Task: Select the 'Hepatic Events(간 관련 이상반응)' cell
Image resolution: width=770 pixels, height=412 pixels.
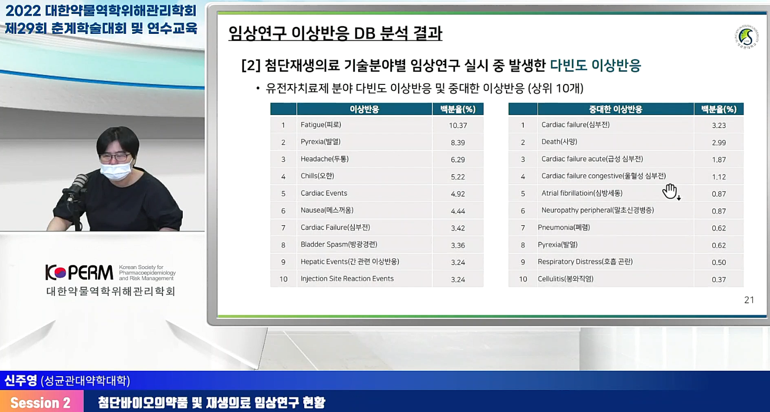Action: coord(365,262)
